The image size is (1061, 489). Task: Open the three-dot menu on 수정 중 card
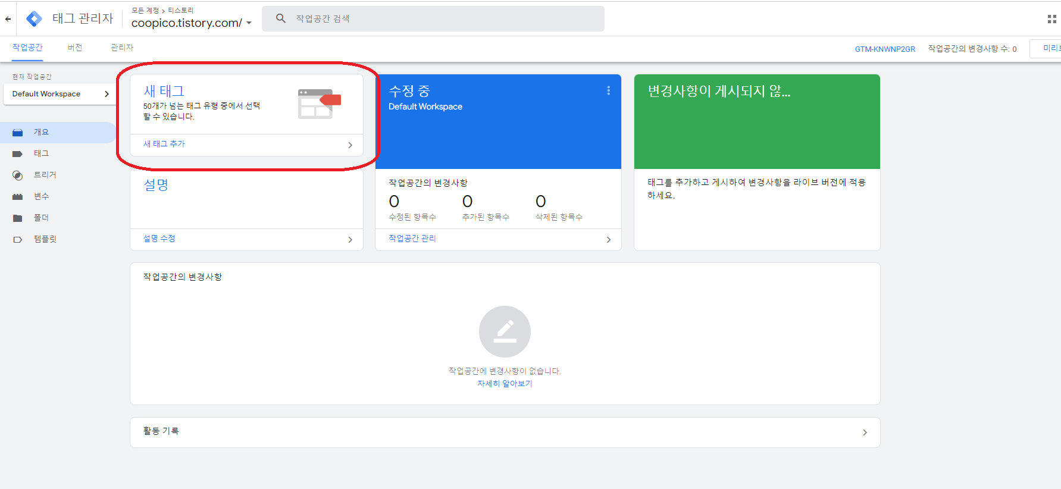(x=608, y=90)
